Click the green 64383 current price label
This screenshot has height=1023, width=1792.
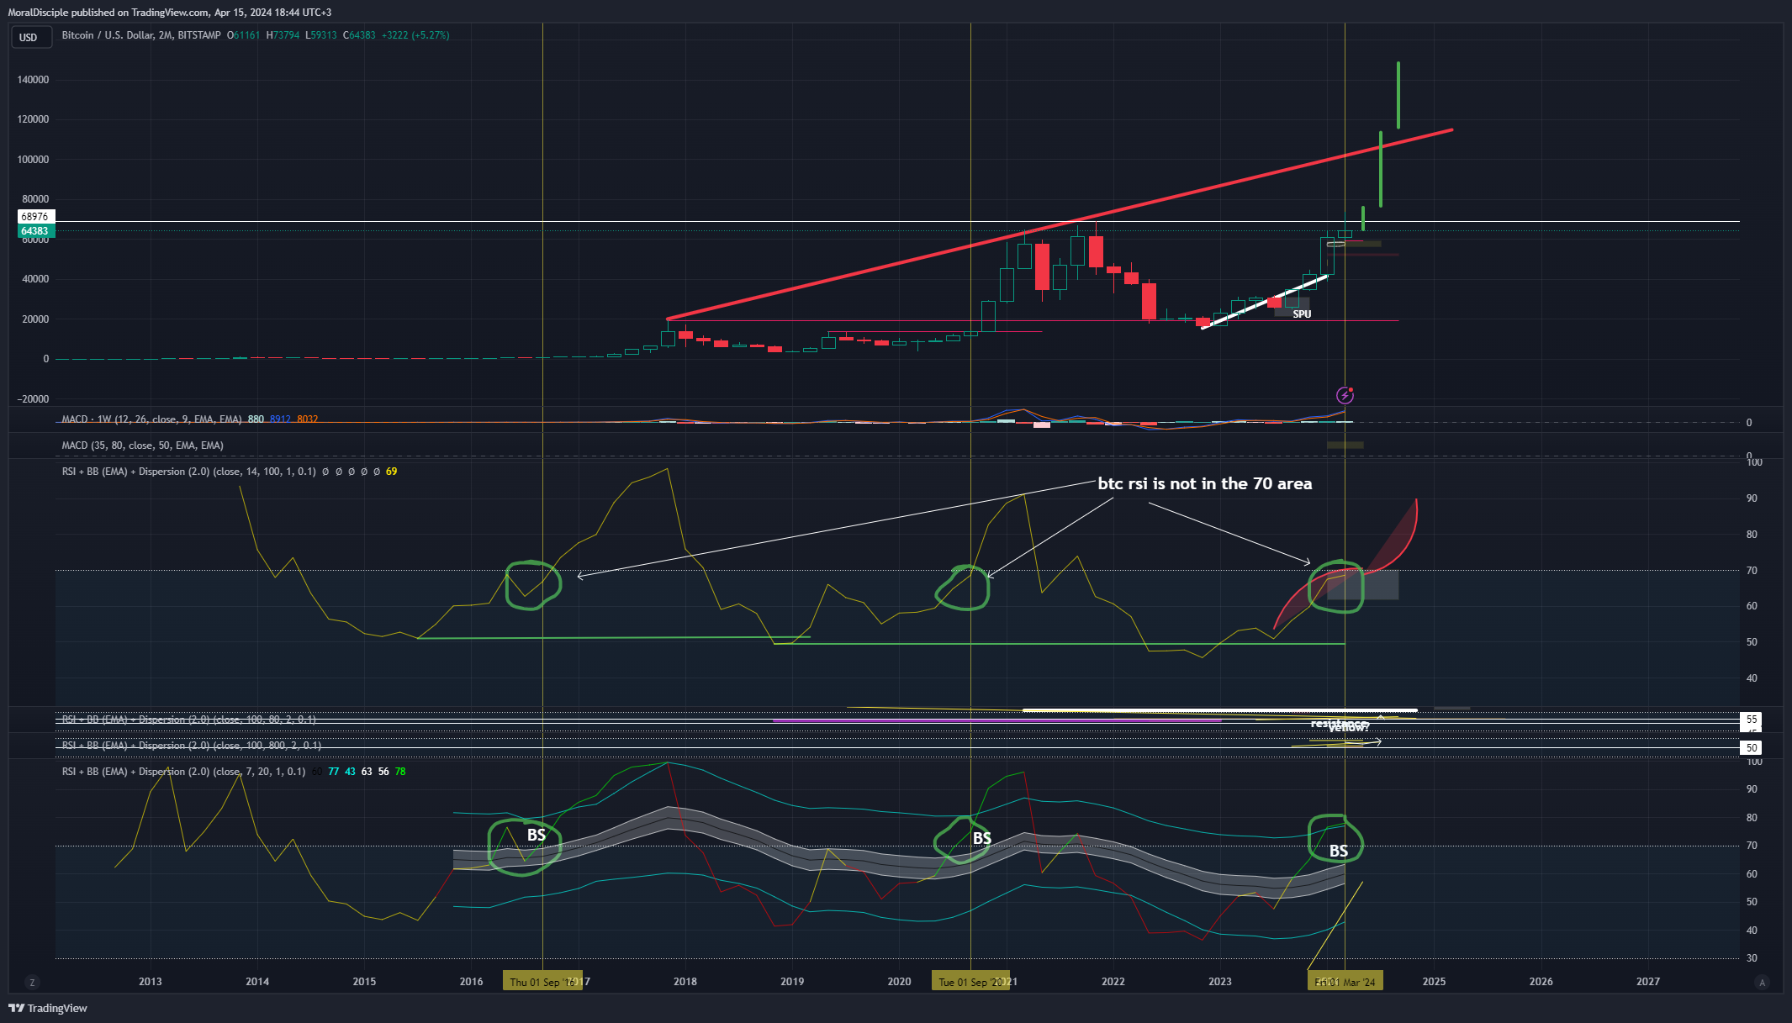click(x=35, y=231)
